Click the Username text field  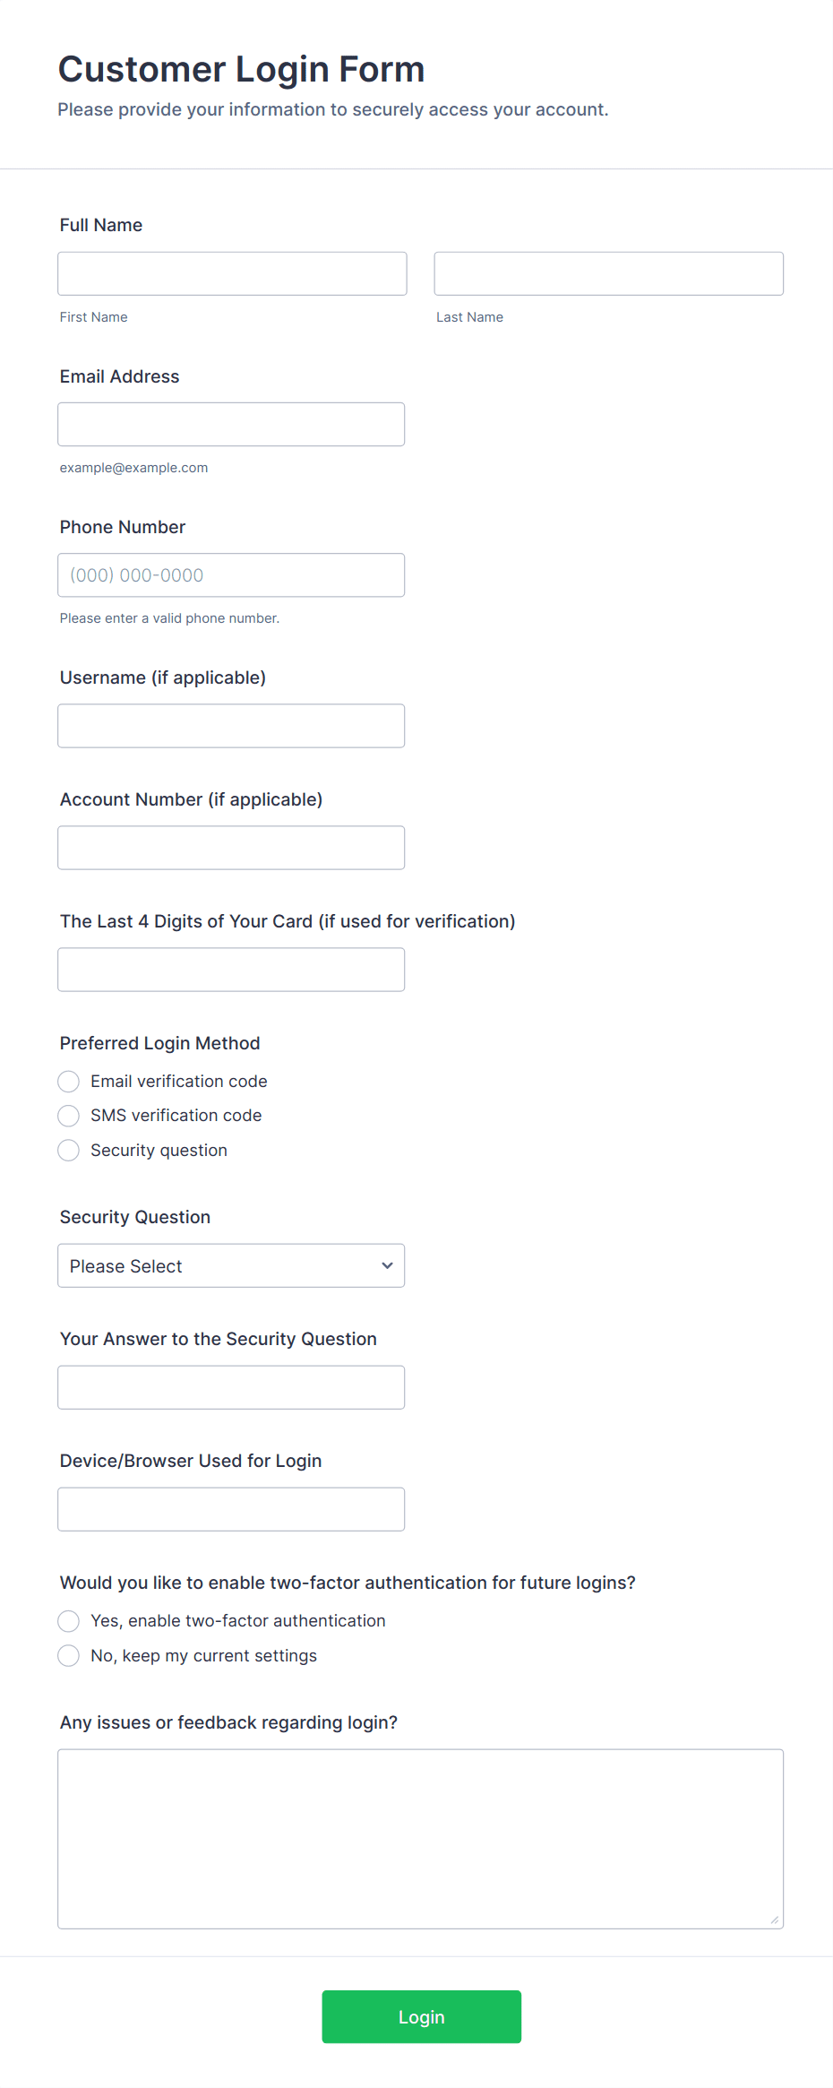pyautogui.click(x=231, y=726)
